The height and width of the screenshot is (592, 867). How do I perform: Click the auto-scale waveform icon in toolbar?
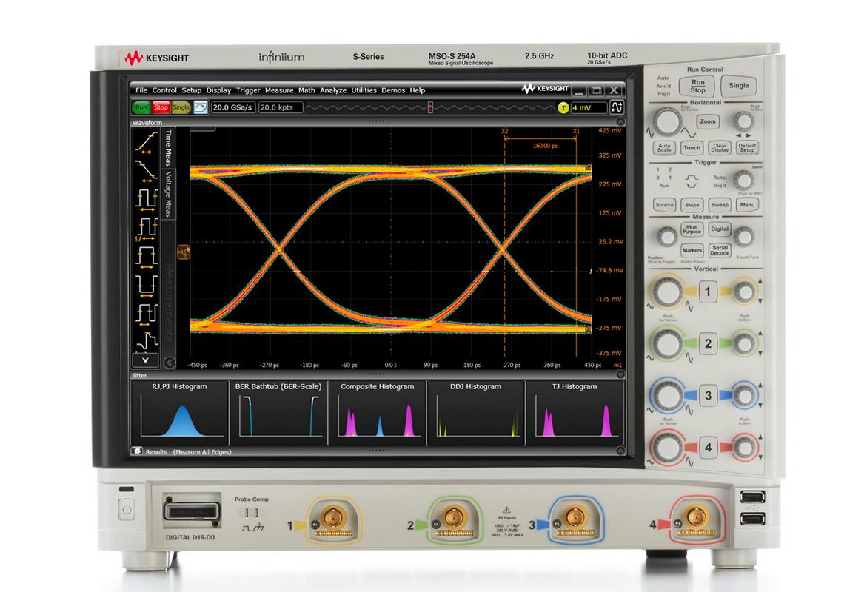tap(201, 107)
